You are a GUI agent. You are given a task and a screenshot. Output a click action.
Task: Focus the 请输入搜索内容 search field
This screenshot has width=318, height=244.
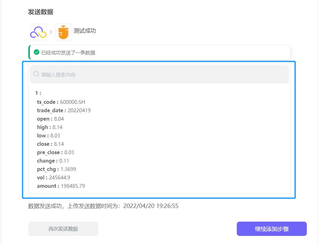coord(159,74)
